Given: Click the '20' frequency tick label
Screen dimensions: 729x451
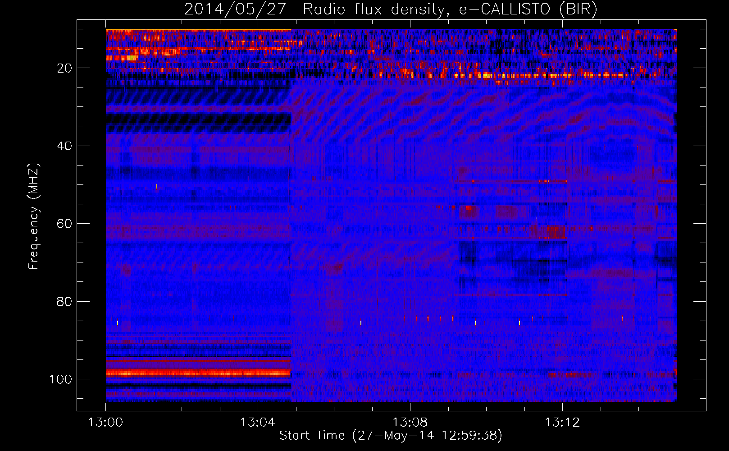Looking at the screenshot, I should [64, 68].
